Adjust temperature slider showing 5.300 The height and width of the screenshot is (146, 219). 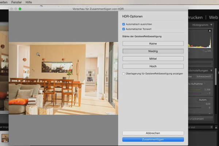195,89
